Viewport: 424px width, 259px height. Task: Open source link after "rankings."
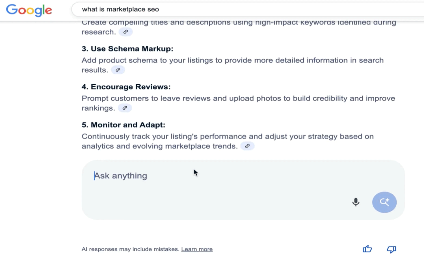click(x=125, y=108)
